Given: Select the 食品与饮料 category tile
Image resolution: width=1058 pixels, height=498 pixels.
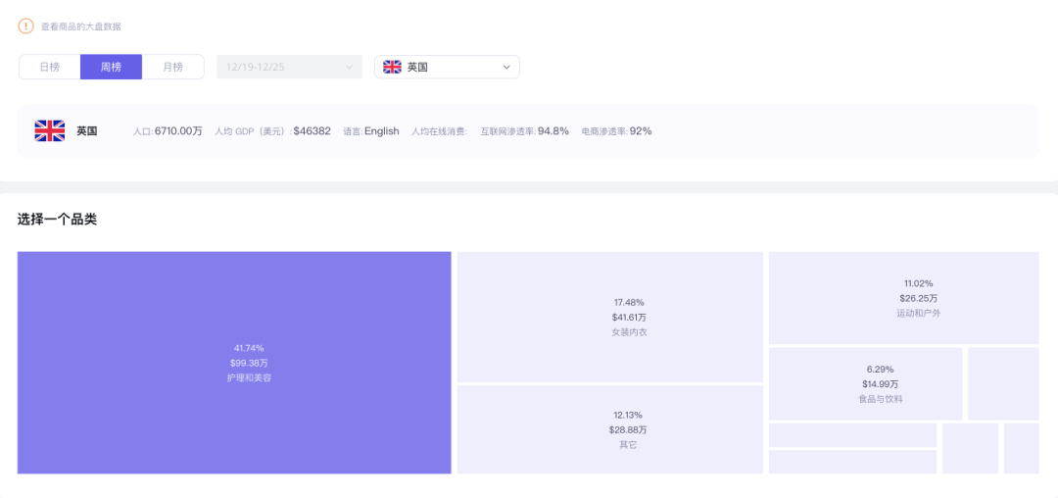Looking at the screenshot, I should point(866,384).
